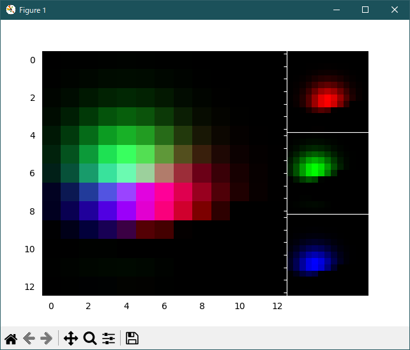Open the Configure subplots dialog
Screen dimensions: 410x350
tap(109, 339)
